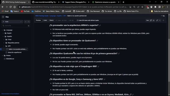Collapse the Files side panel icon
Image resolution: width=170 pixels, height=96 pixels.
click(x=3, y=17)
